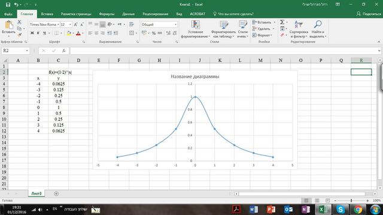This screenshot has height=215, width=383.
Task: Click the percent style icon
Action: pyautogui.click(x=154, y=33)
